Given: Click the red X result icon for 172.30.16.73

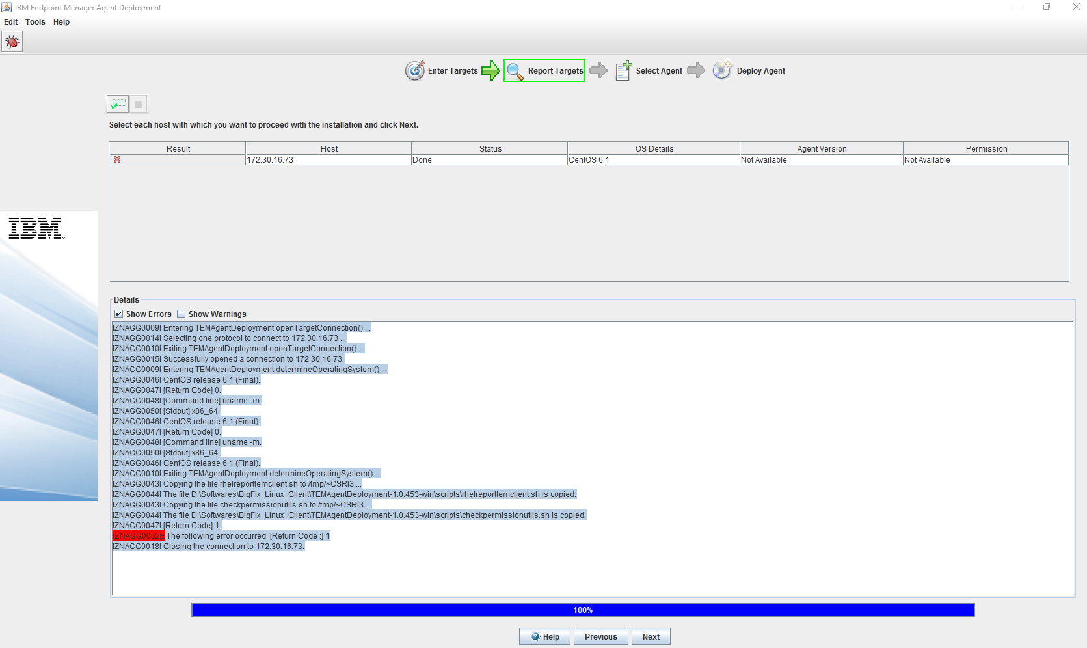Looking at the screenshot, I should point(117,159).
